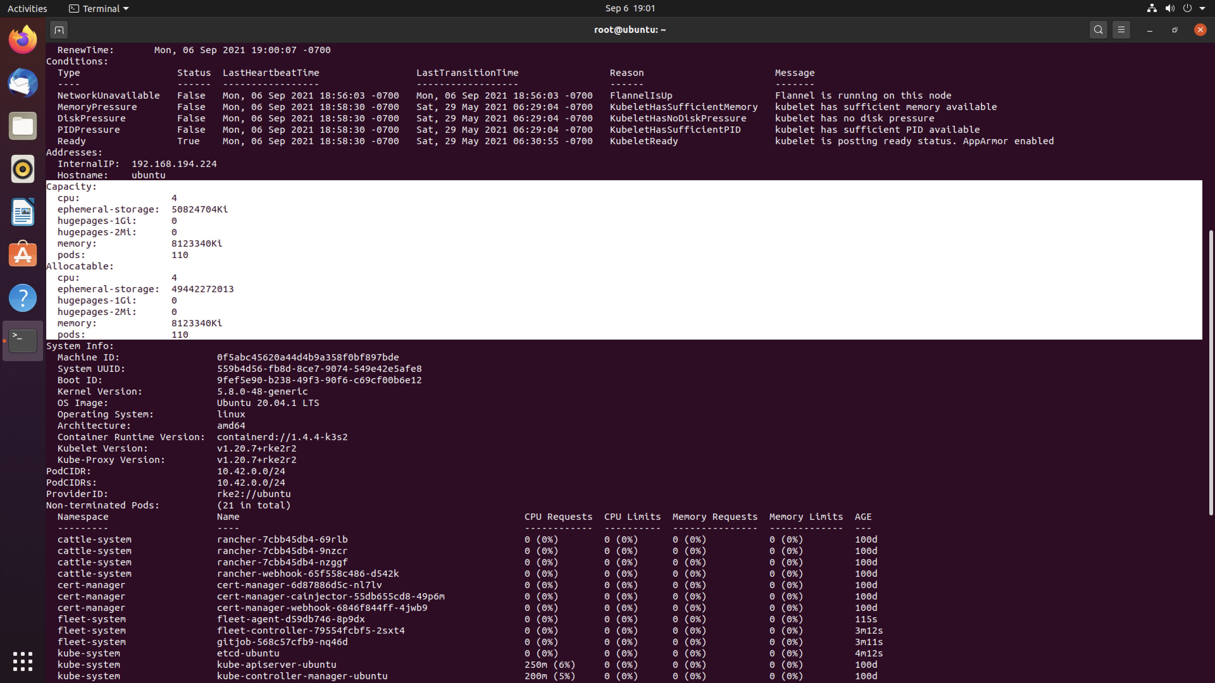This screenshot has width=1215, height=683.
Task: Click the power tray icon
Action: coord(1187,8)
